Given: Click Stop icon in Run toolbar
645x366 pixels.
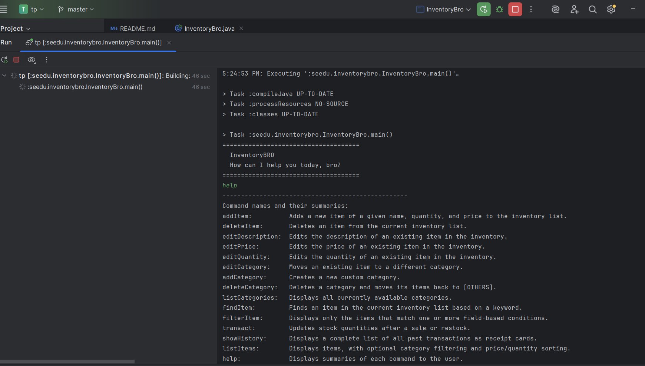Looking at the screenshot, I should (16, 60).
